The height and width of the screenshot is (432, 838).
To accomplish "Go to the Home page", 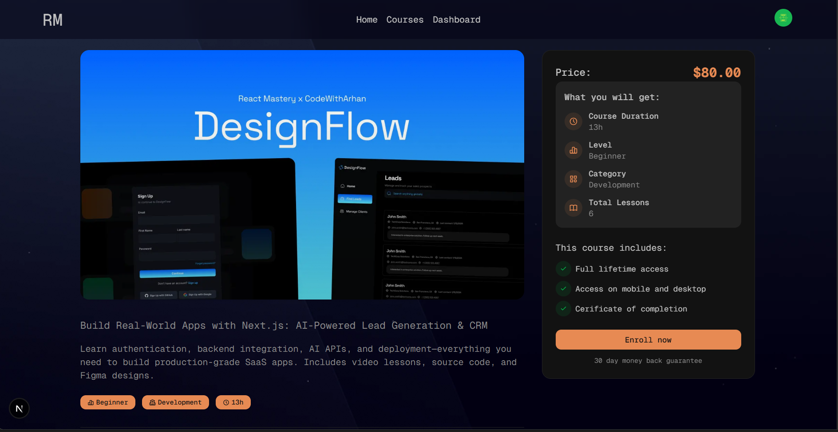I will click(367, 20).
